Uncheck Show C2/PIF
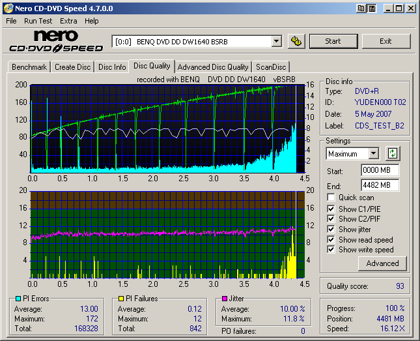Image resolution: width=420 pixels, height=341 pixels. (331, 218)
